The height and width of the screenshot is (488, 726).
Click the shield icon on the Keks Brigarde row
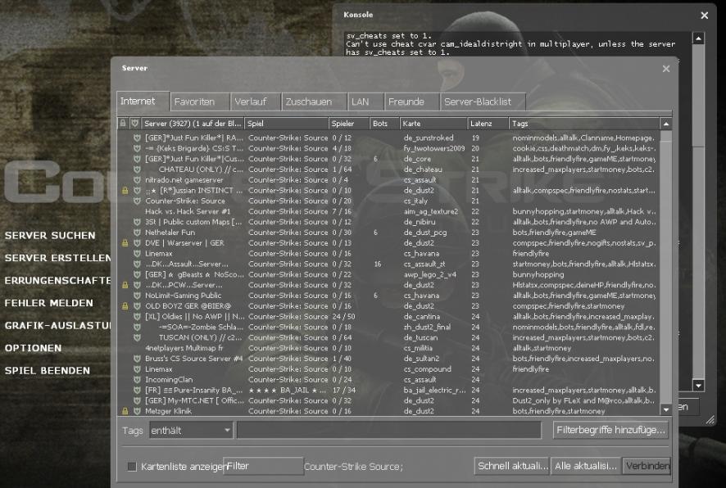tap(137, 148)
